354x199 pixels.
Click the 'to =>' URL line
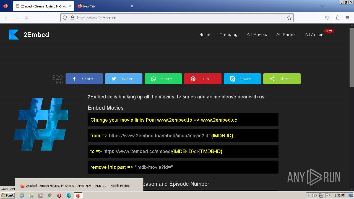coord(183,151)
